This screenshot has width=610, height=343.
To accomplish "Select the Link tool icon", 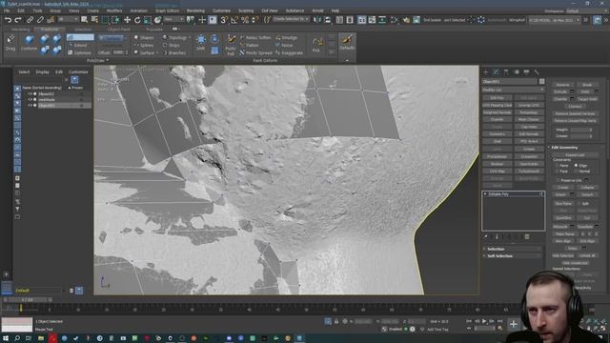I will click(30, 20).
